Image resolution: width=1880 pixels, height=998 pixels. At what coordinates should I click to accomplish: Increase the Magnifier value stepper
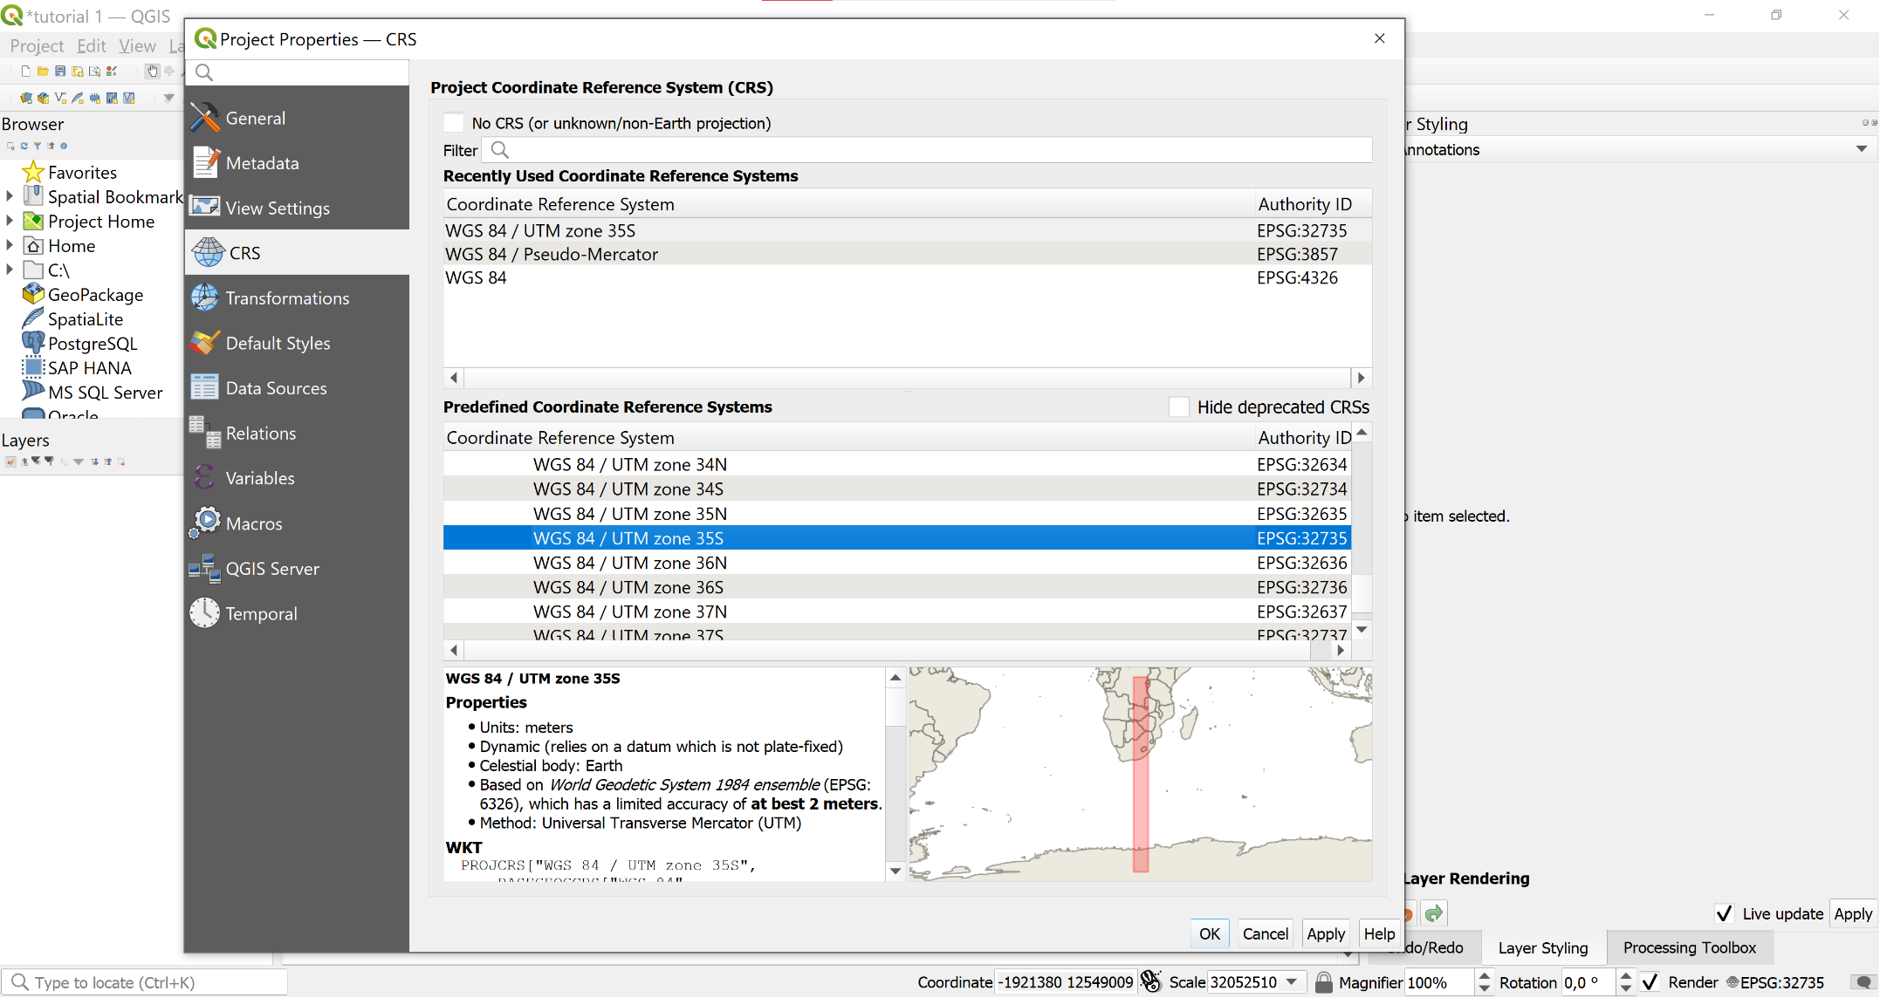[x=1485, y=976]
